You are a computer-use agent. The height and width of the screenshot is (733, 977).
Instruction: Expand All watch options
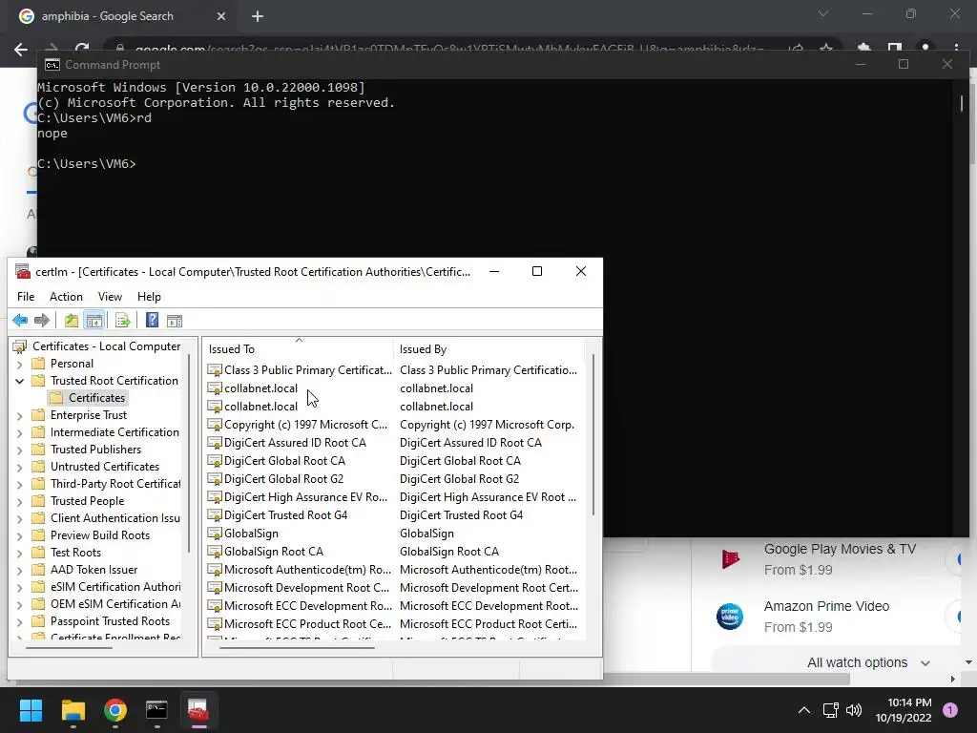868,662
